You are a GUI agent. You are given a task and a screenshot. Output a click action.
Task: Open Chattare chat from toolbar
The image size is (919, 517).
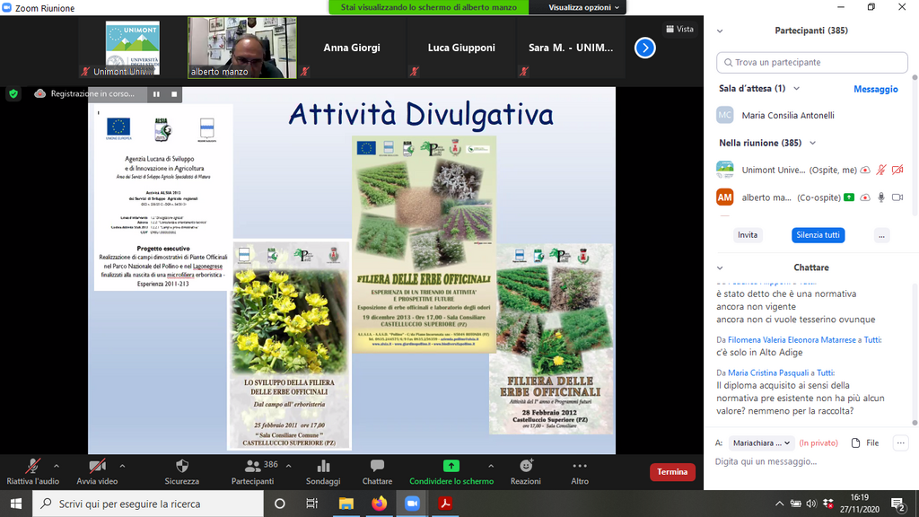click(377, 471)
